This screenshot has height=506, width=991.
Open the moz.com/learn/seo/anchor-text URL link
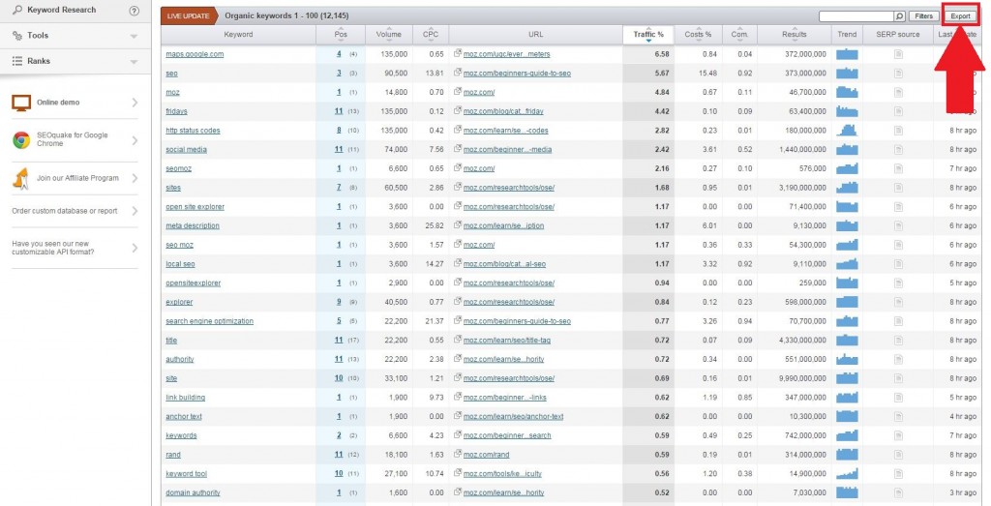coord(513,416)
